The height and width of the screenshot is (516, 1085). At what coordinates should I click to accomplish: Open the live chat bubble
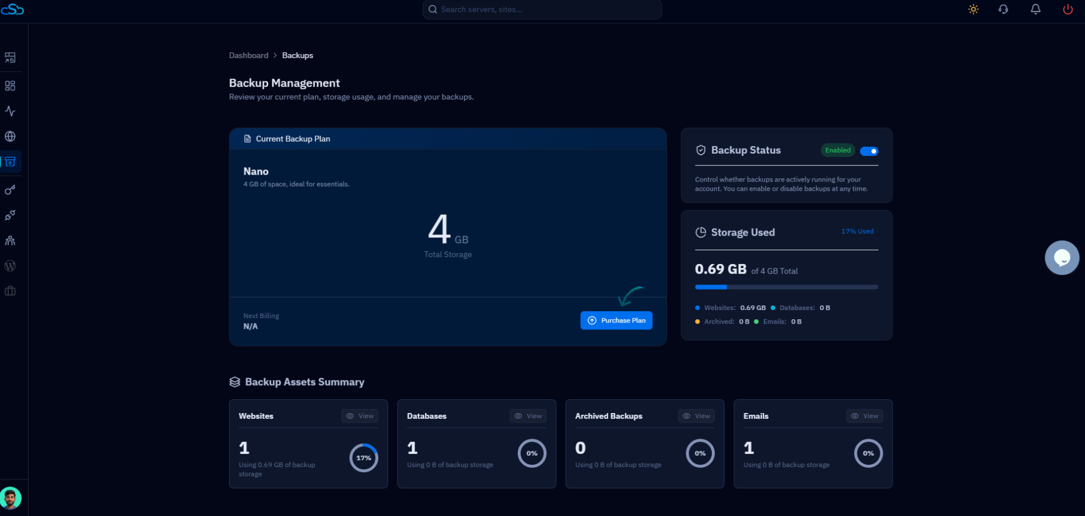coord(1062,258)
